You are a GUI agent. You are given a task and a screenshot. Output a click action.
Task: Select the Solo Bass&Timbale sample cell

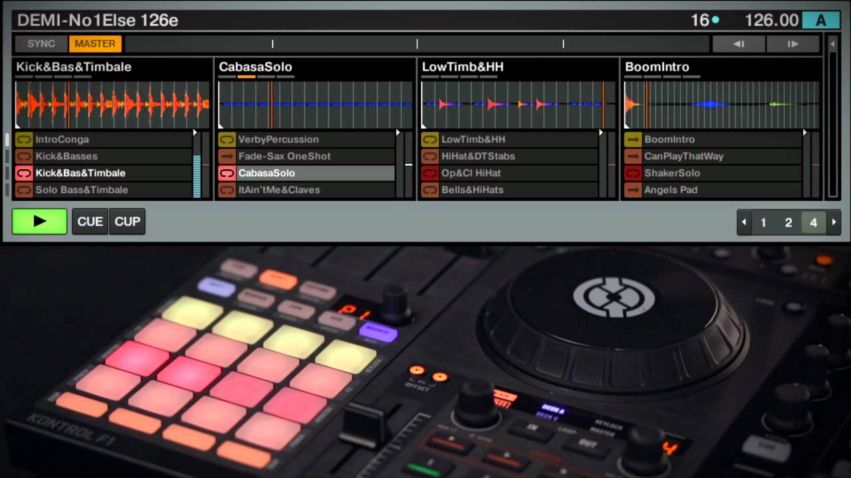[103, 190]
